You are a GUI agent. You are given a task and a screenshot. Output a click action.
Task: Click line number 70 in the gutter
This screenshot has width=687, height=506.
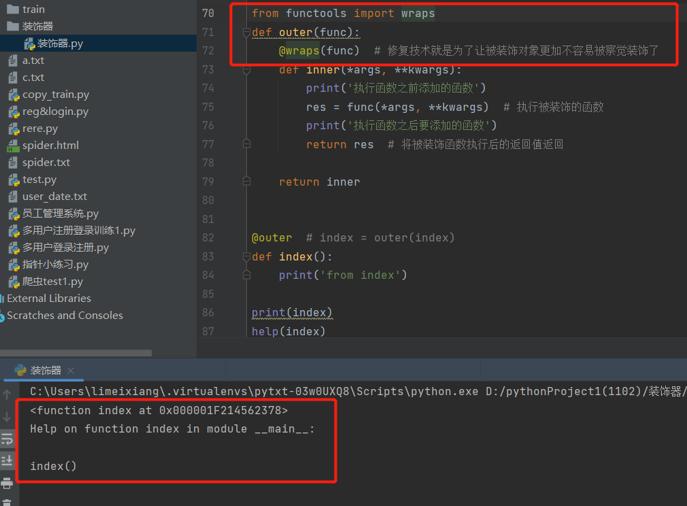pyautogui.click(x=208, y=14)
